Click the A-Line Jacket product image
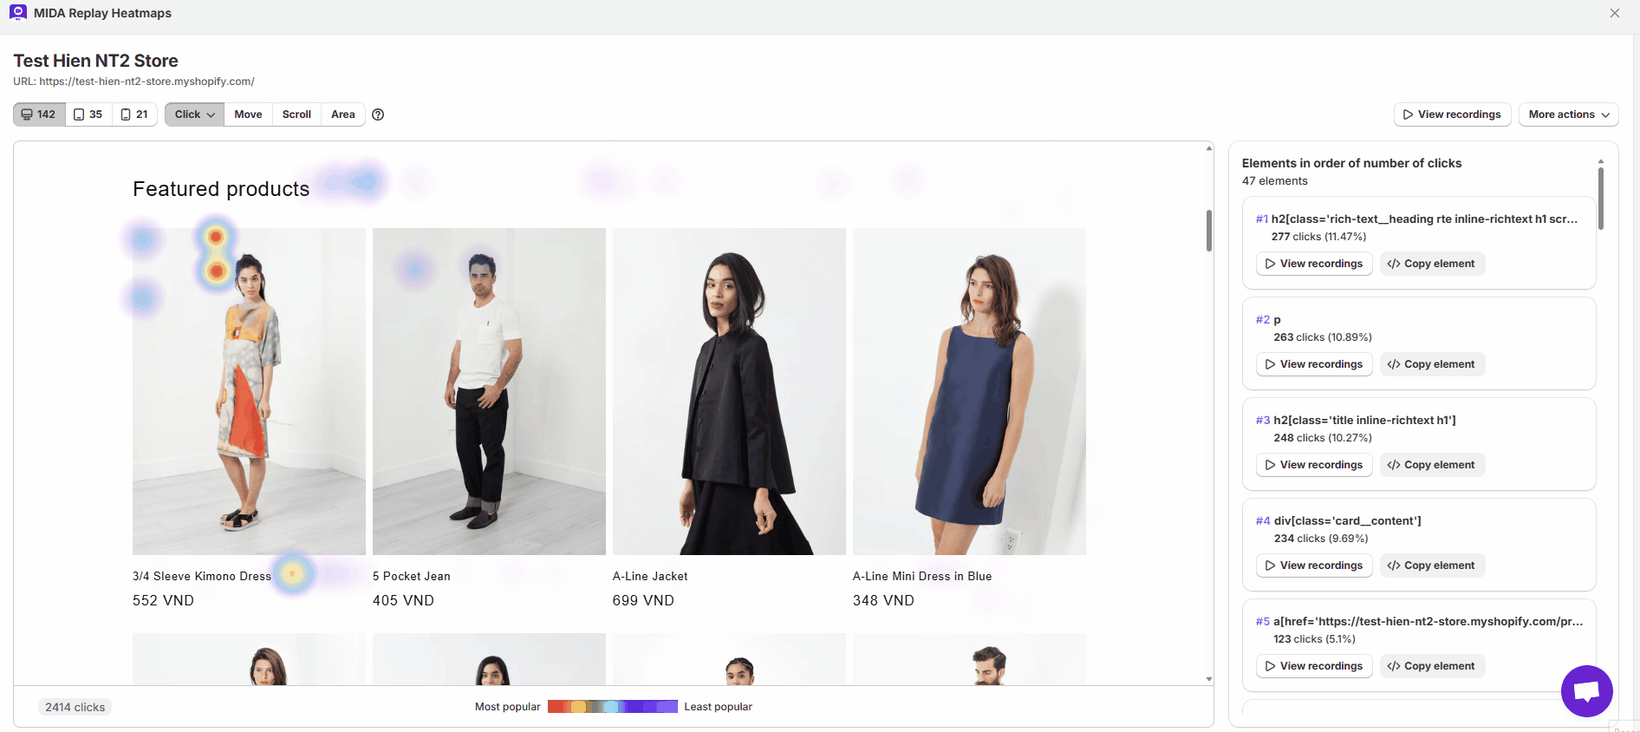This screenshot has width=1640, height=732. point(729,391)
